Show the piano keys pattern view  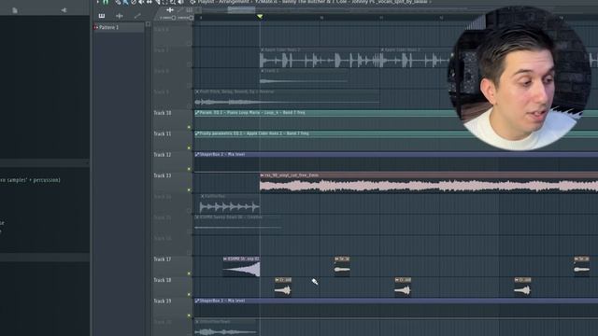102,16
